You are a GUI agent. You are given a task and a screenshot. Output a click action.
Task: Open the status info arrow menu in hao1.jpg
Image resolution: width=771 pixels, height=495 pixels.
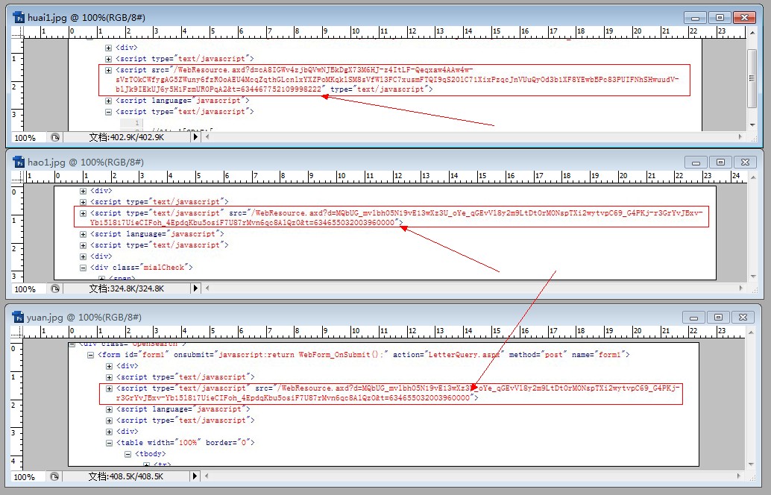pyautogui.click(x=196, y=289)
